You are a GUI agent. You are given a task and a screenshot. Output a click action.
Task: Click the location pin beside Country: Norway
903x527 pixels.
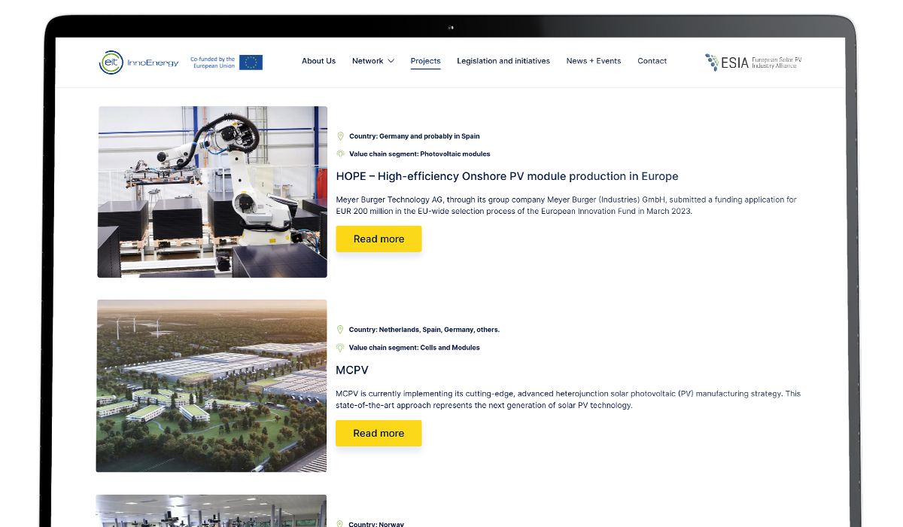340,523
